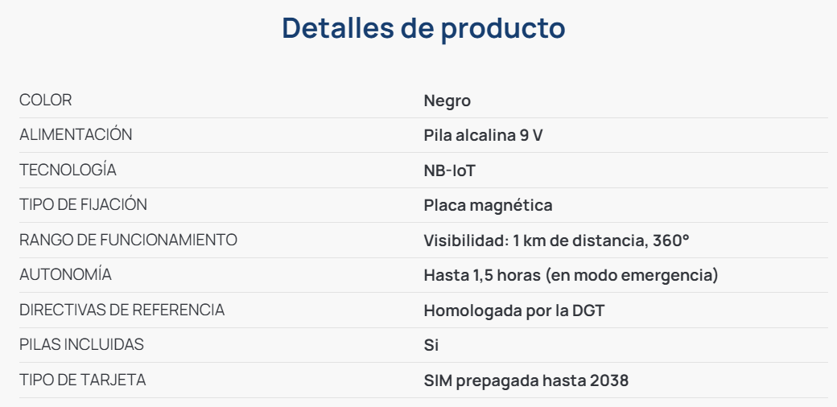Click the ALIMENTACIÓN label
This screenshot has width=837, height=407.
pos(76,135)
